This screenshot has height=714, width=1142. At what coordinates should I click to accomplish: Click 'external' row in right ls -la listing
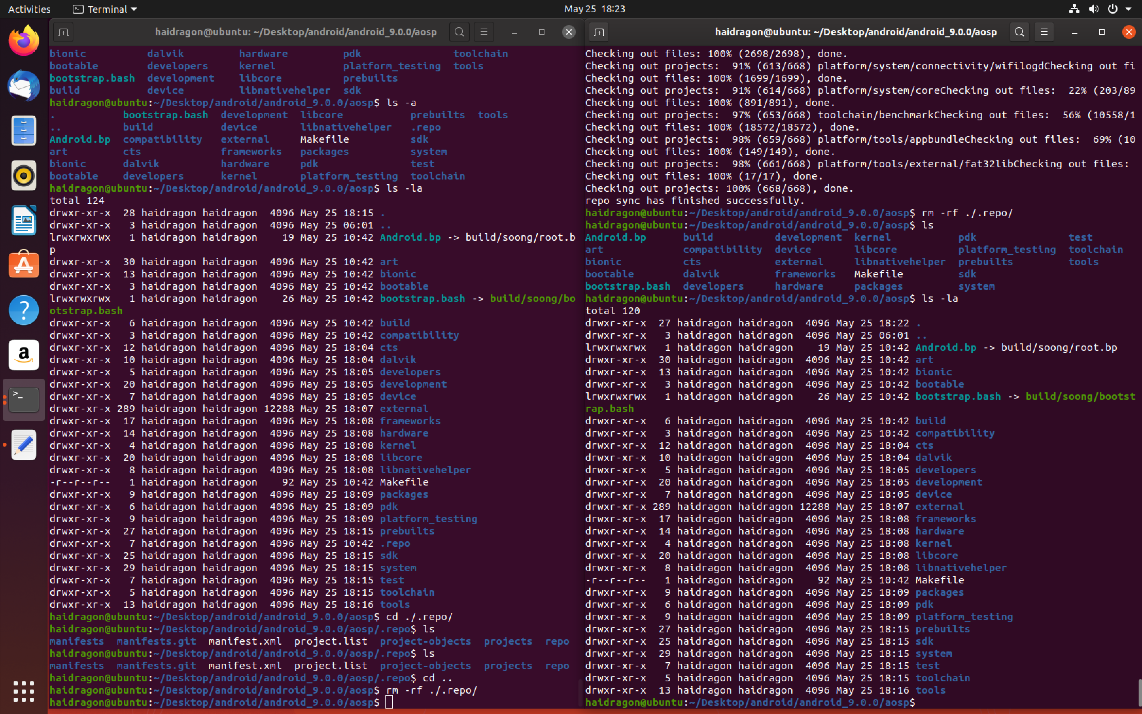point(774,507)
